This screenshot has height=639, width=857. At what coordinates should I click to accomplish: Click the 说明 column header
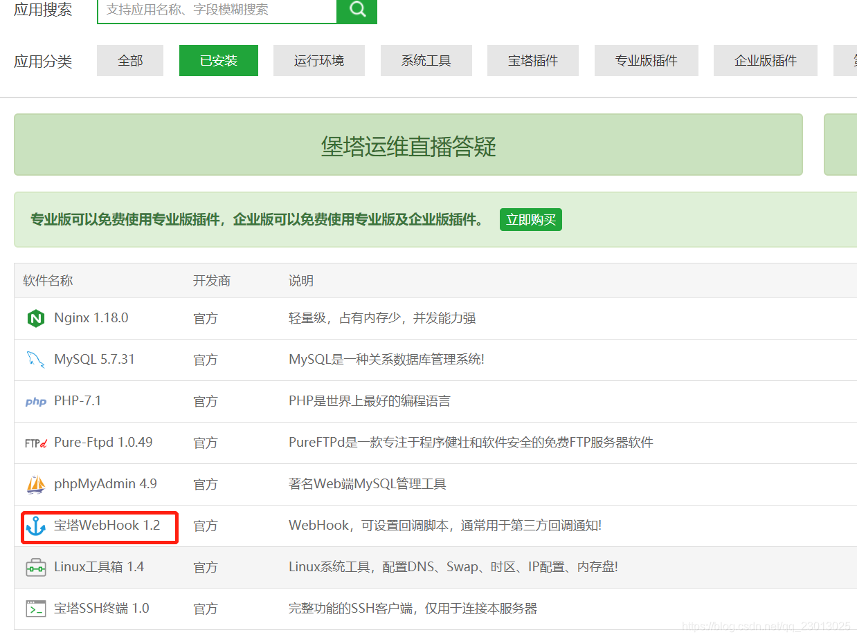[x=301, y=281]
